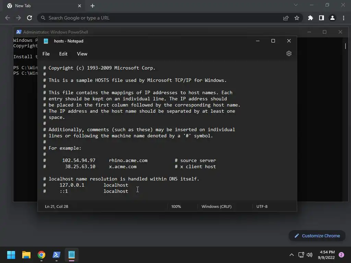Viewport: 351px width, 263px height.
Task: Click the 102.54.94.97 IP address
Action: pyautogui.click(x=79, y=161)
